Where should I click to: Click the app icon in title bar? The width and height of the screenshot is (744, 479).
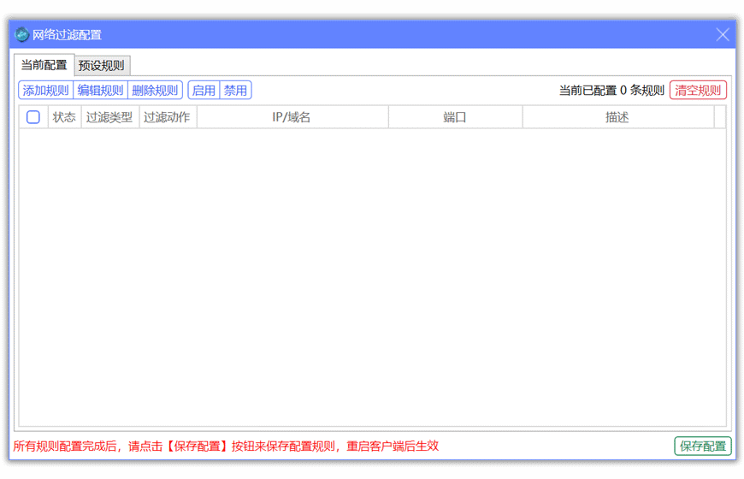[21, 35]
